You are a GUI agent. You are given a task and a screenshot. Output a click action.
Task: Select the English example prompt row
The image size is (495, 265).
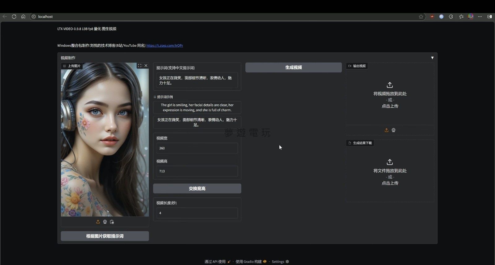click(197, 107)
